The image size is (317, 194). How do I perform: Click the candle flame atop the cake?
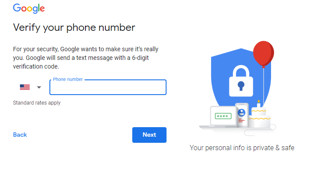point(258,101)
